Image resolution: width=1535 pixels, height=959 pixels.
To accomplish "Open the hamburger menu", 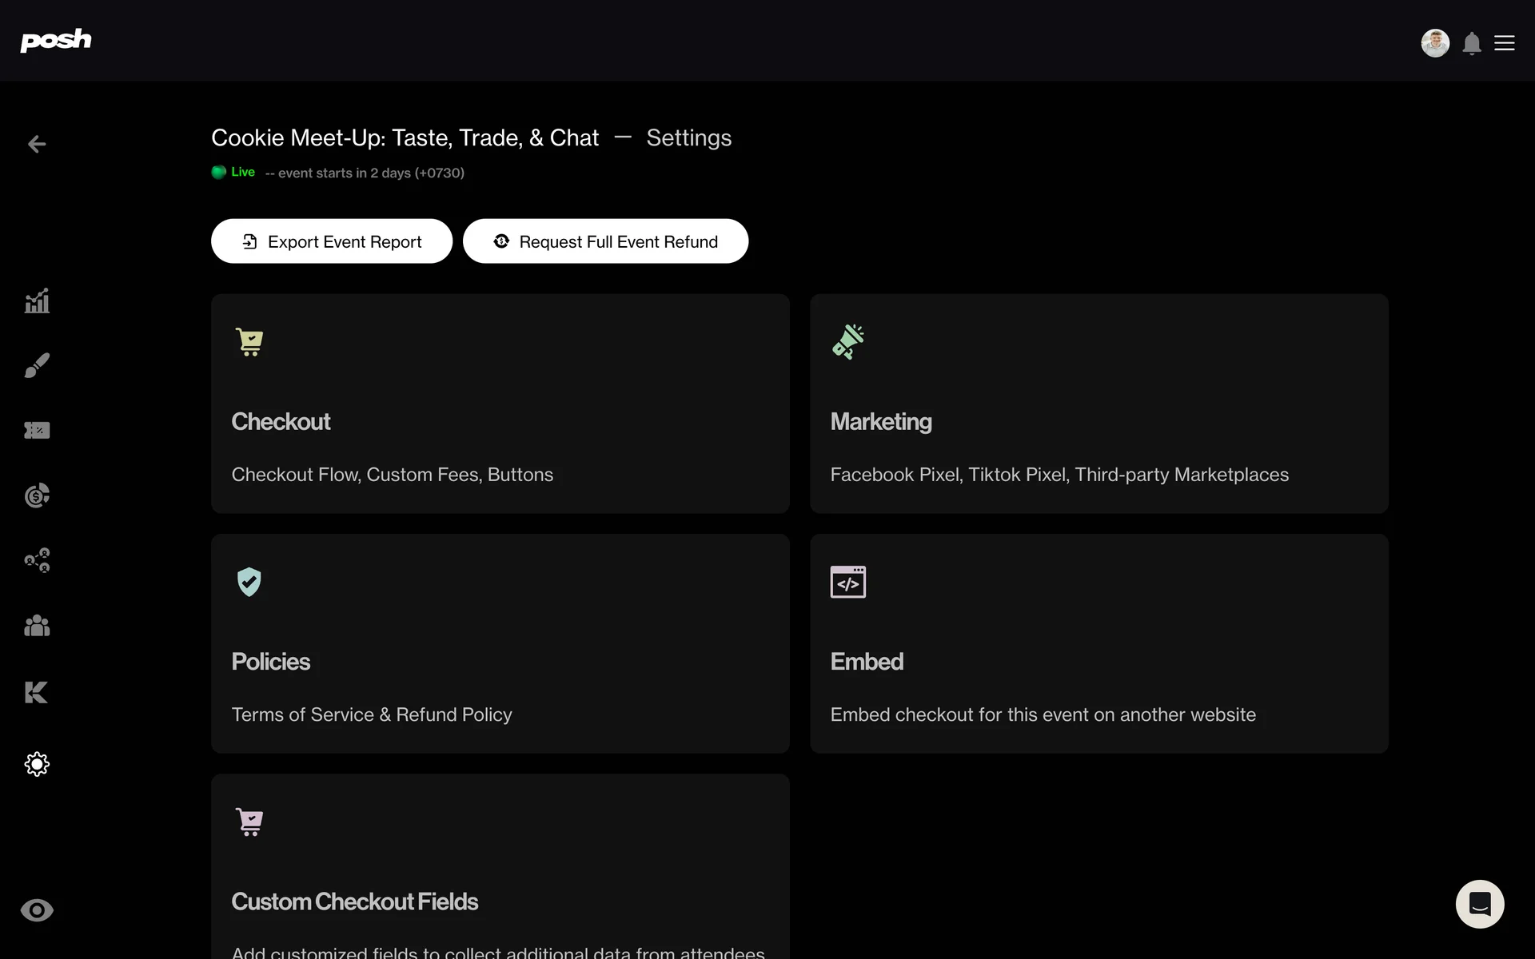I will pyautogui.click(x=1505, y=43).
